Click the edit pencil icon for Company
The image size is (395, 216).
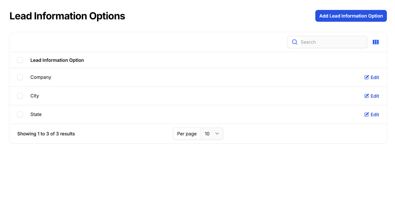coord(367,77)
